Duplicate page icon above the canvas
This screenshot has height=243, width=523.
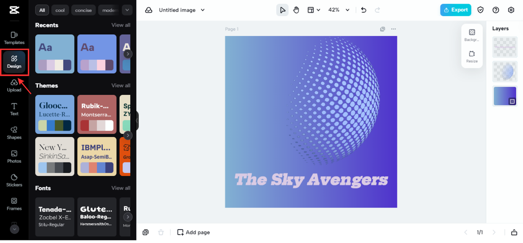pos(382,29)
